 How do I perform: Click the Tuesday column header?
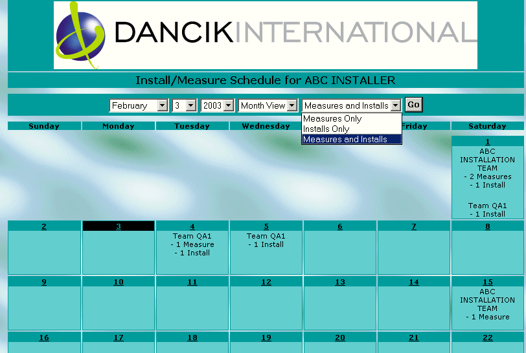click(192, 126)
